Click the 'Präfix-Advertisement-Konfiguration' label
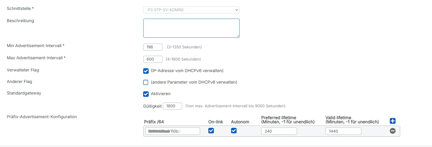432x147 pixels. tap(42, 117)
